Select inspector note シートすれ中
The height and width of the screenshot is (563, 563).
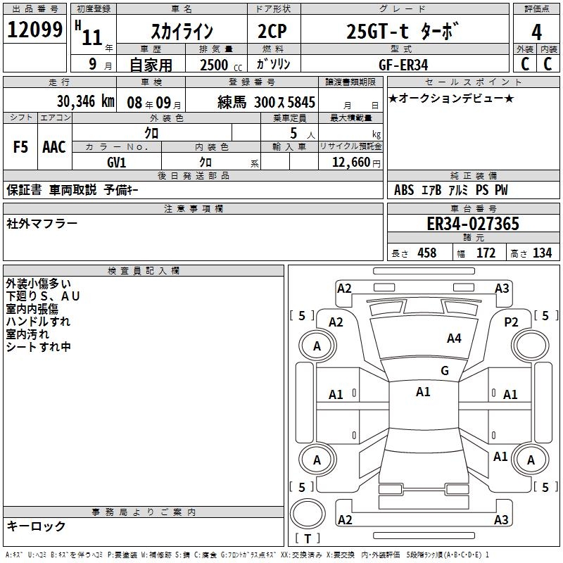click(x=38, y=346)
